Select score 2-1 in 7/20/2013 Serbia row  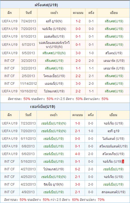pos(78,131)
